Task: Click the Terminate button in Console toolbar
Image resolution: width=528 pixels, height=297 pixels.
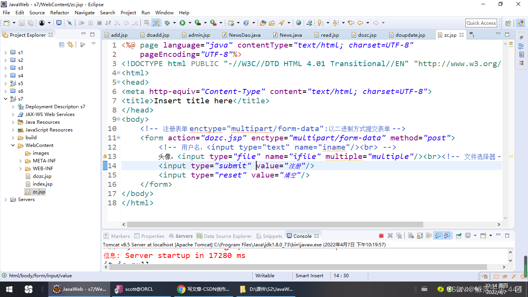Action: [x=381, y=236]
